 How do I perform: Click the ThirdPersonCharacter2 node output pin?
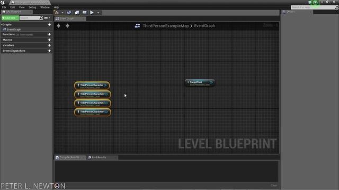(106, 94)
